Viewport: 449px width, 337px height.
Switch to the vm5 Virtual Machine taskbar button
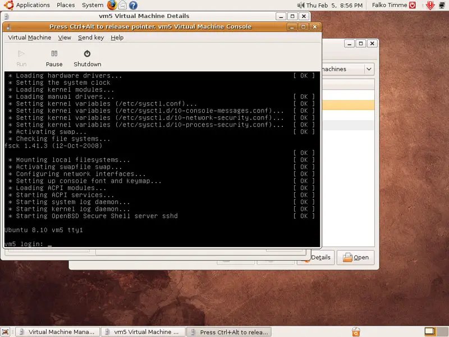coord(143,332)
